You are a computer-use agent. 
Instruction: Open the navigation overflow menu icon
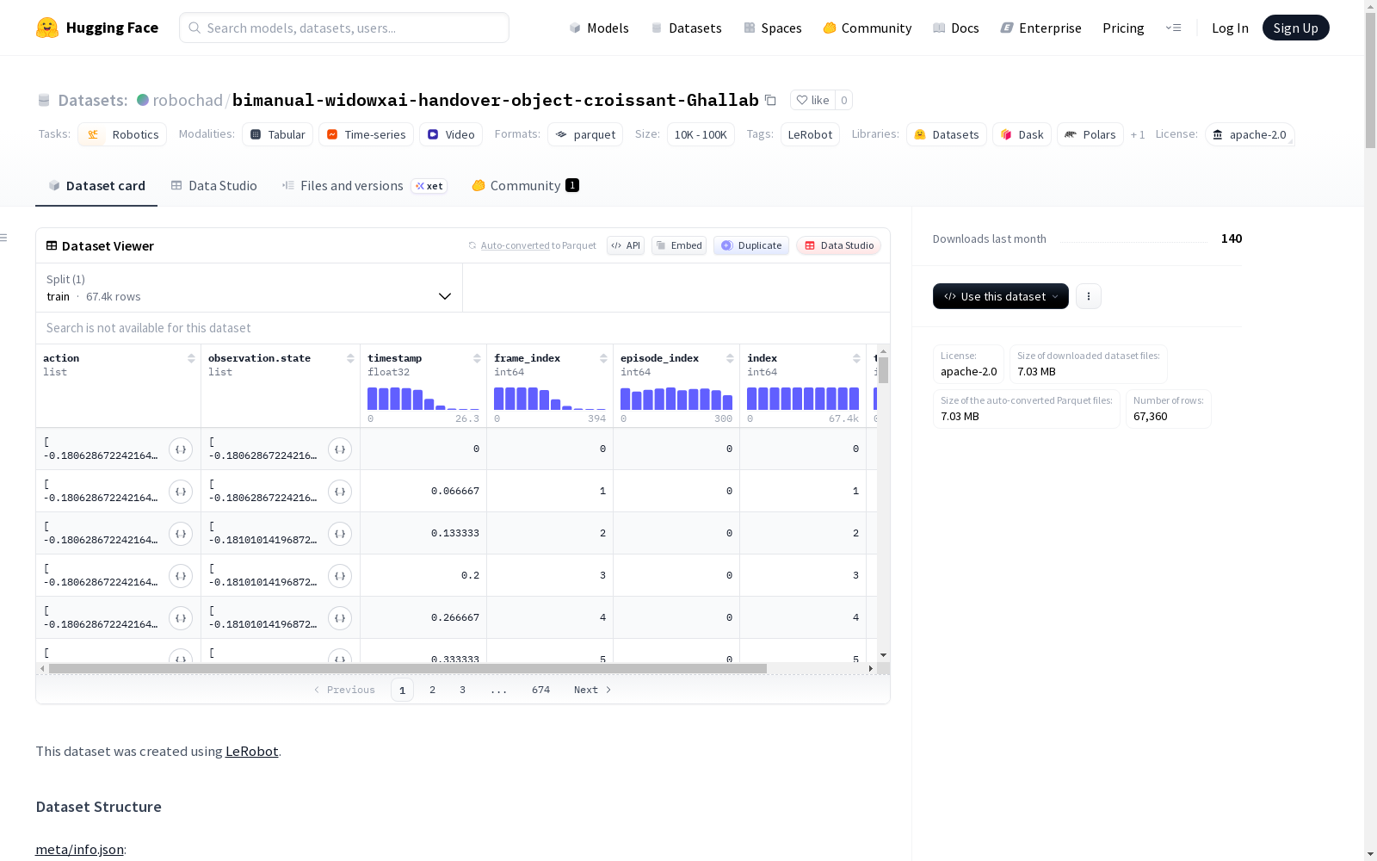tap(1173, 28)
